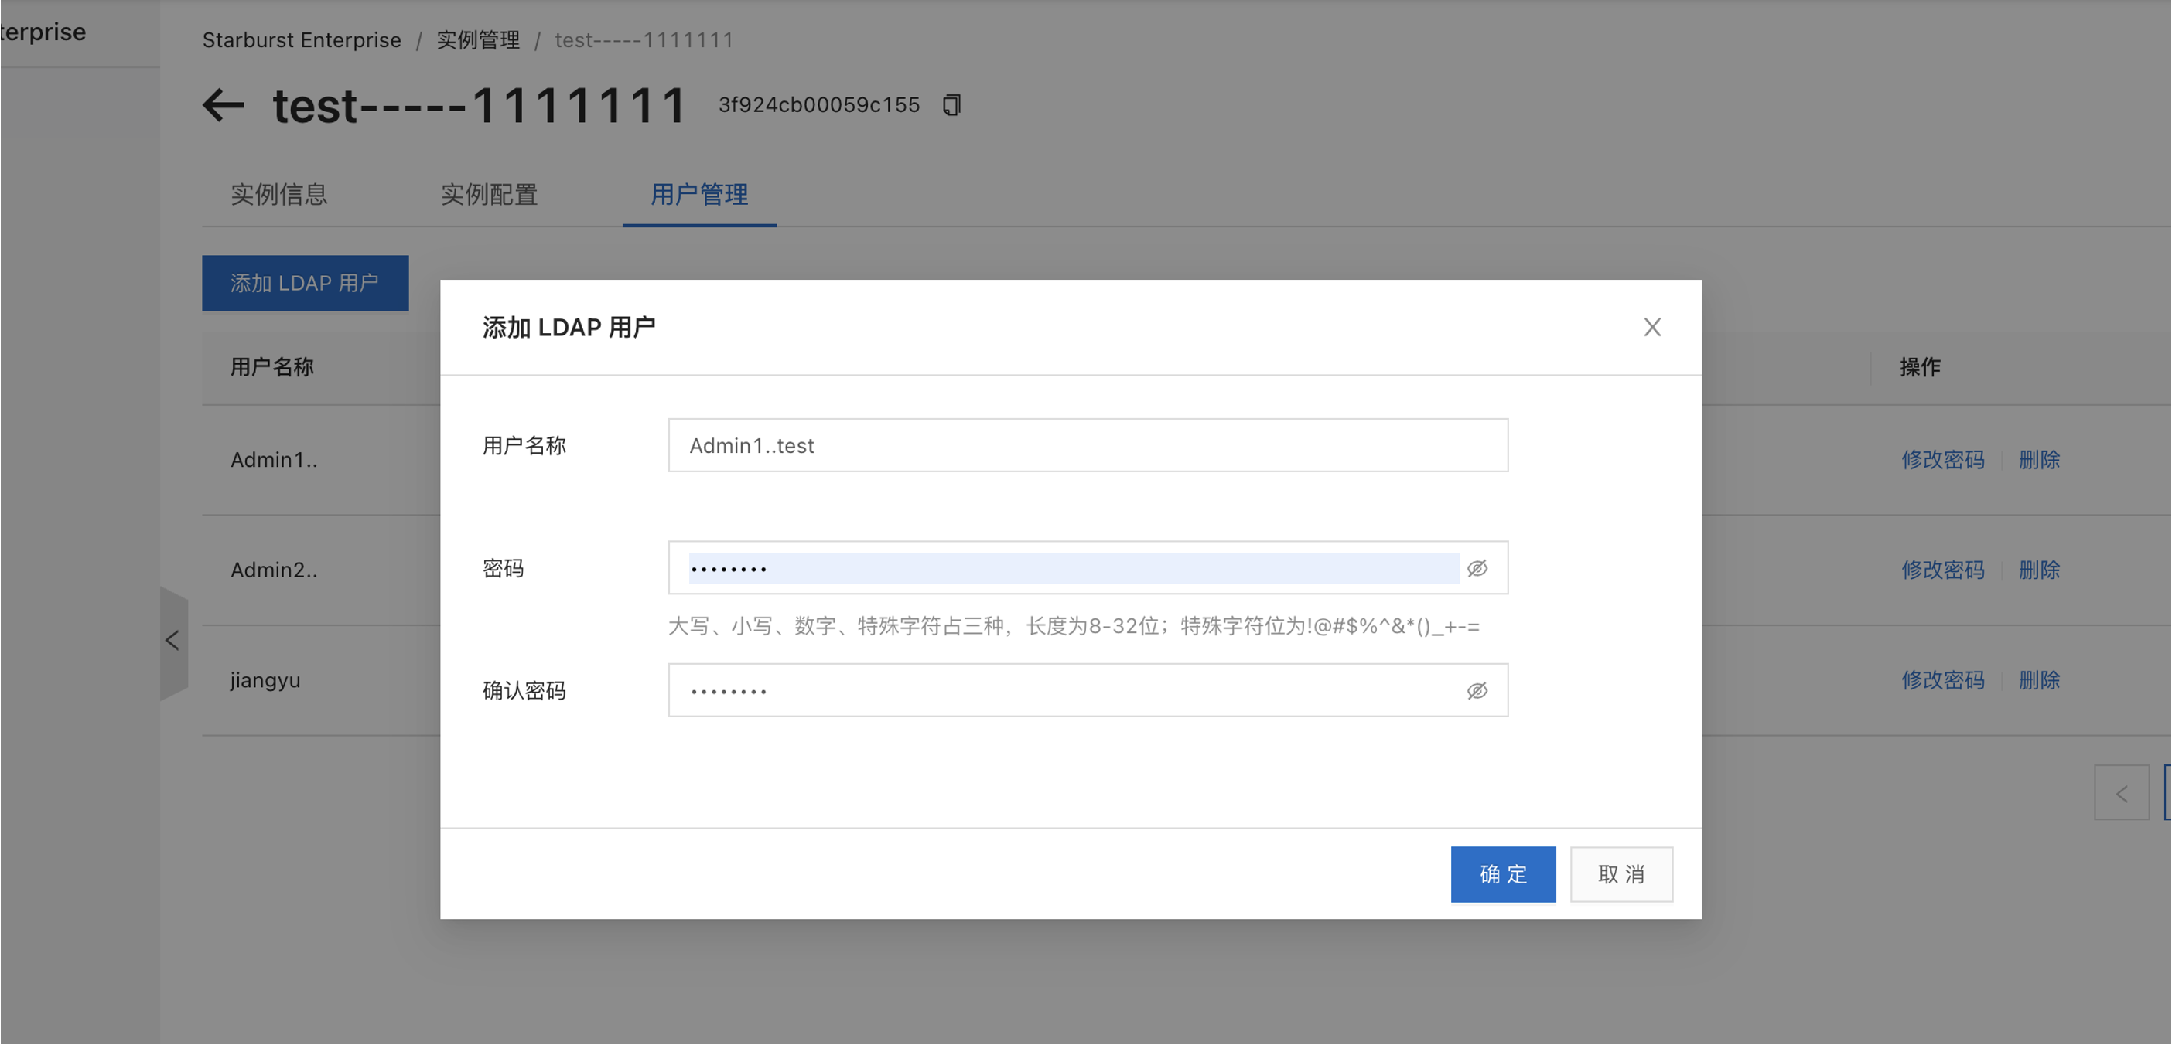2172x1045 pixels.
Task: Click the 确认密码 input field
Action: point(1071,691)
